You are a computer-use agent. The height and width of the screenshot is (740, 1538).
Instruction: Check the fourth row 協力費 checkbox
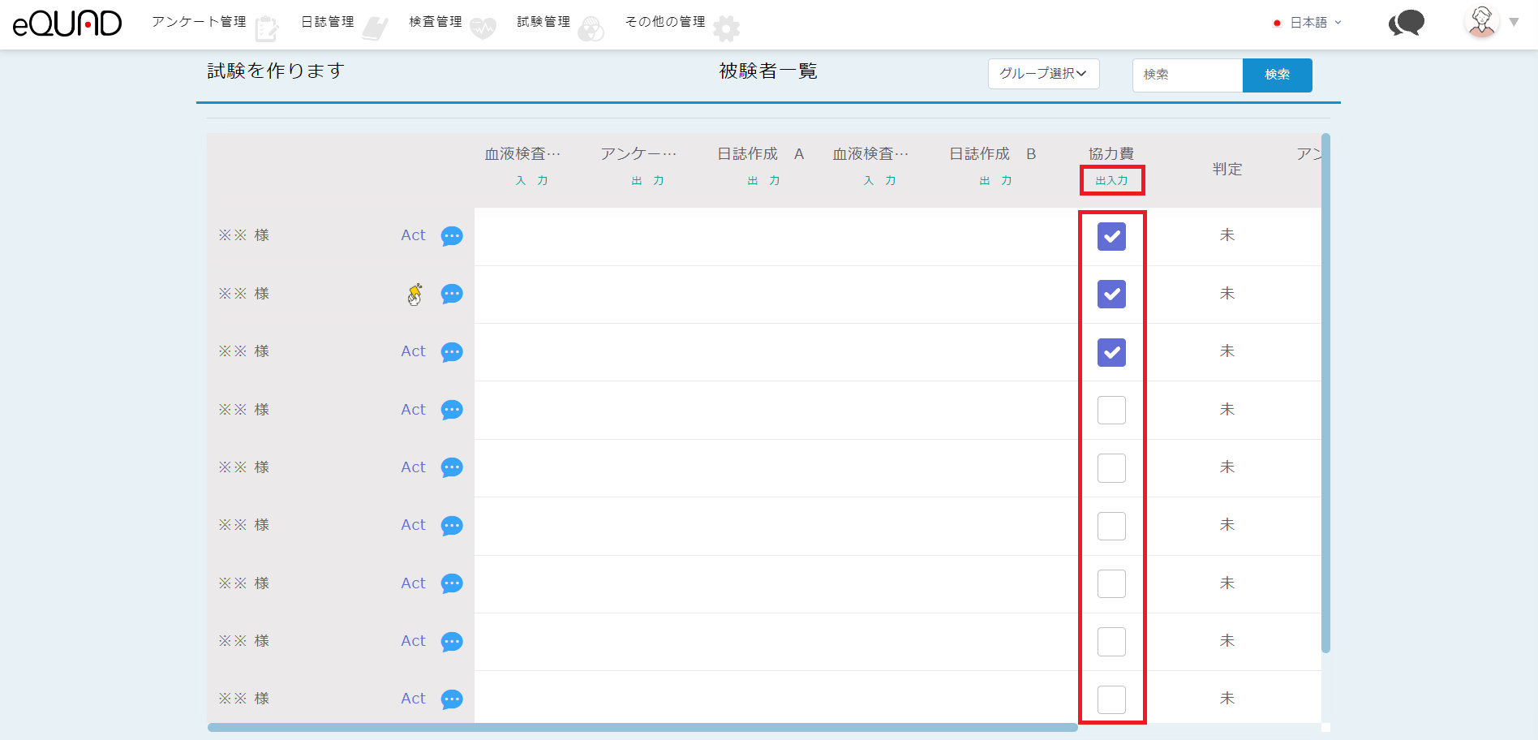point(1111,411)
